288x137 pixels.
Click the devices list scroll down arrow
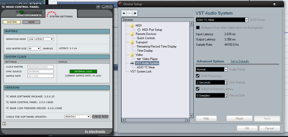coord(191,116)
